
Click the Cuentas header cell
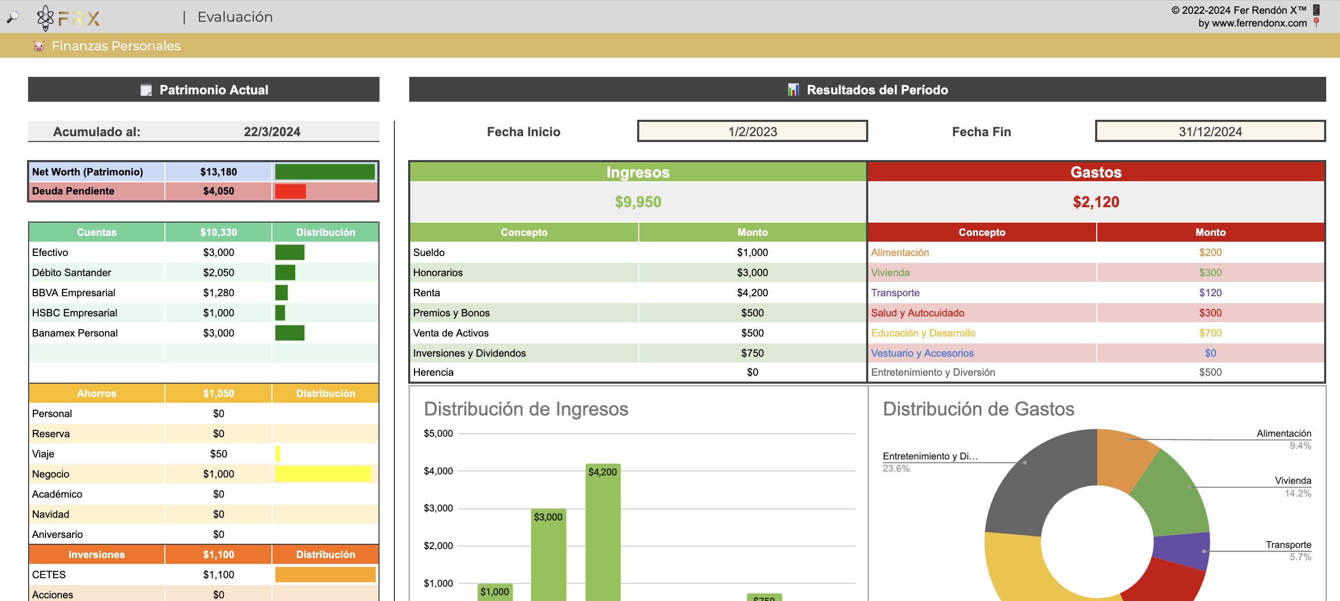point(96,232)
